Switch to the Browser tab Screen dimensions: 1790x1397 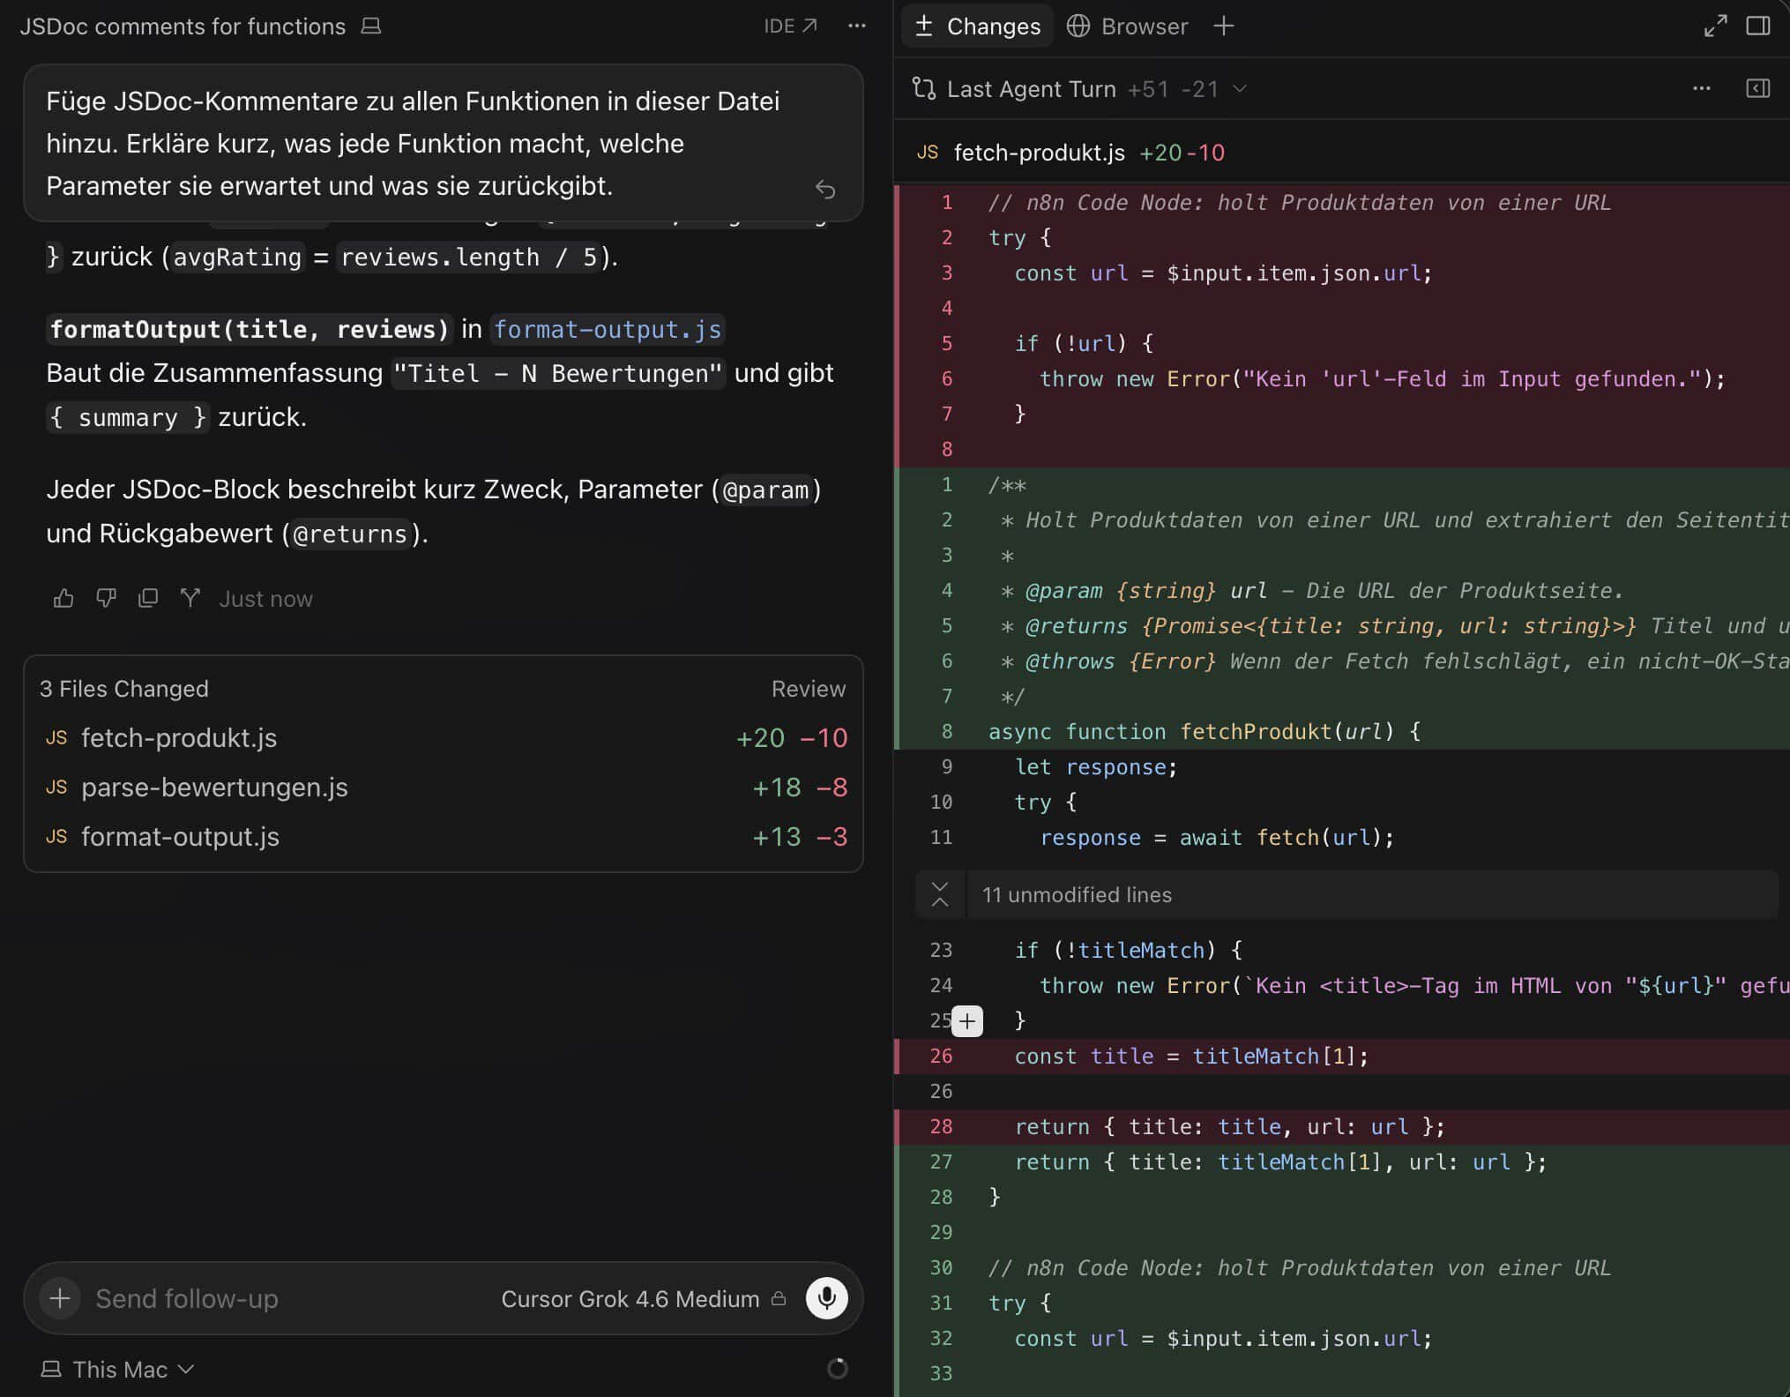pyautogui.click(x=1128, y=26)
